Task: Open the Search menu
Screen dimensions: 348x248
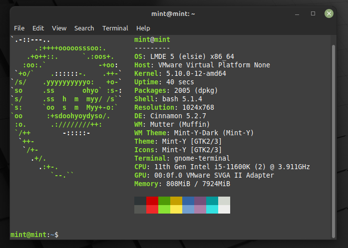Action: 84,28
